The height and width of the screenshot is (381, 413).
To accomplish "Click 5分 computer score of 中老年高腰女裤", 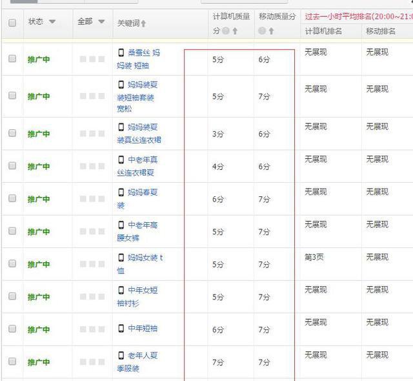I will point(218,232).
